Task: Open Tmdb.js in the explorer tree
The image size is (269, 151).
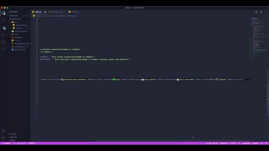Action: [19, 28]
